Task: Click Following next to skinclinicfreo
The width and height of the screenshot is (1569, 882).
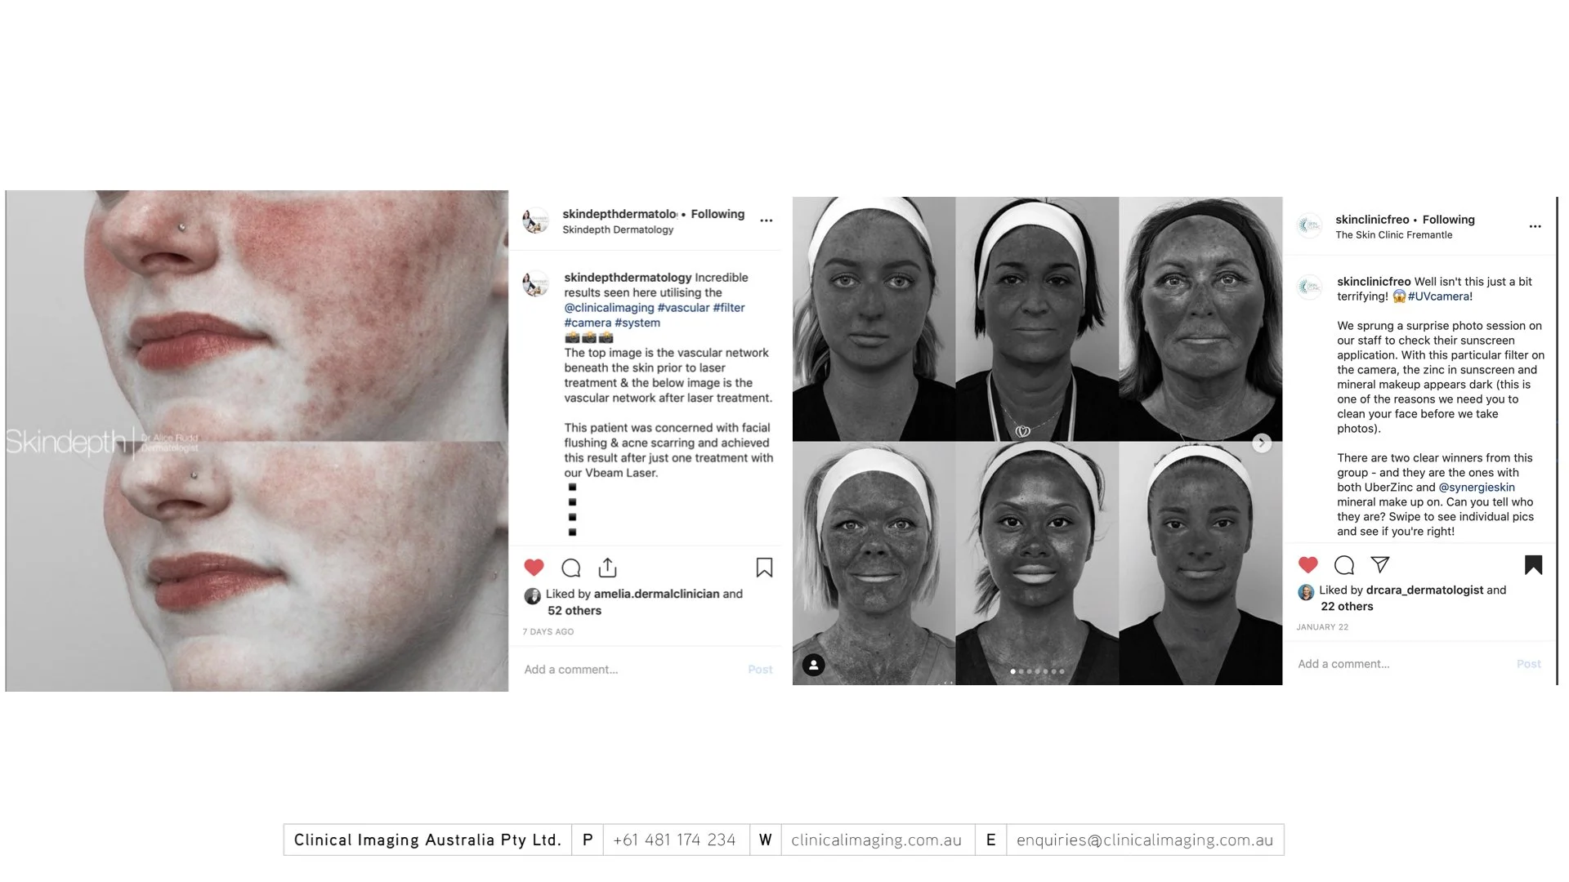Action: [x=1448, y=220]
